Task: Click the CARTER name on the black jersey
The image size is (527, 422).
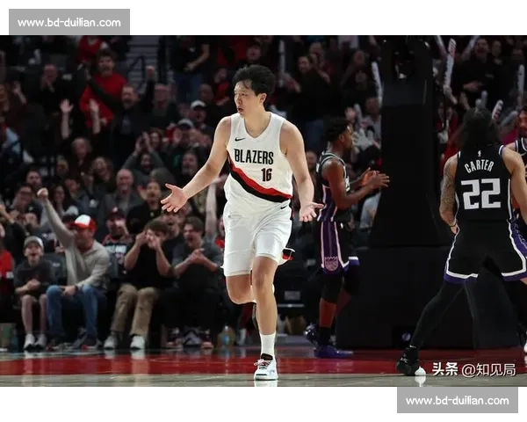Action: [x=479, y=165]
